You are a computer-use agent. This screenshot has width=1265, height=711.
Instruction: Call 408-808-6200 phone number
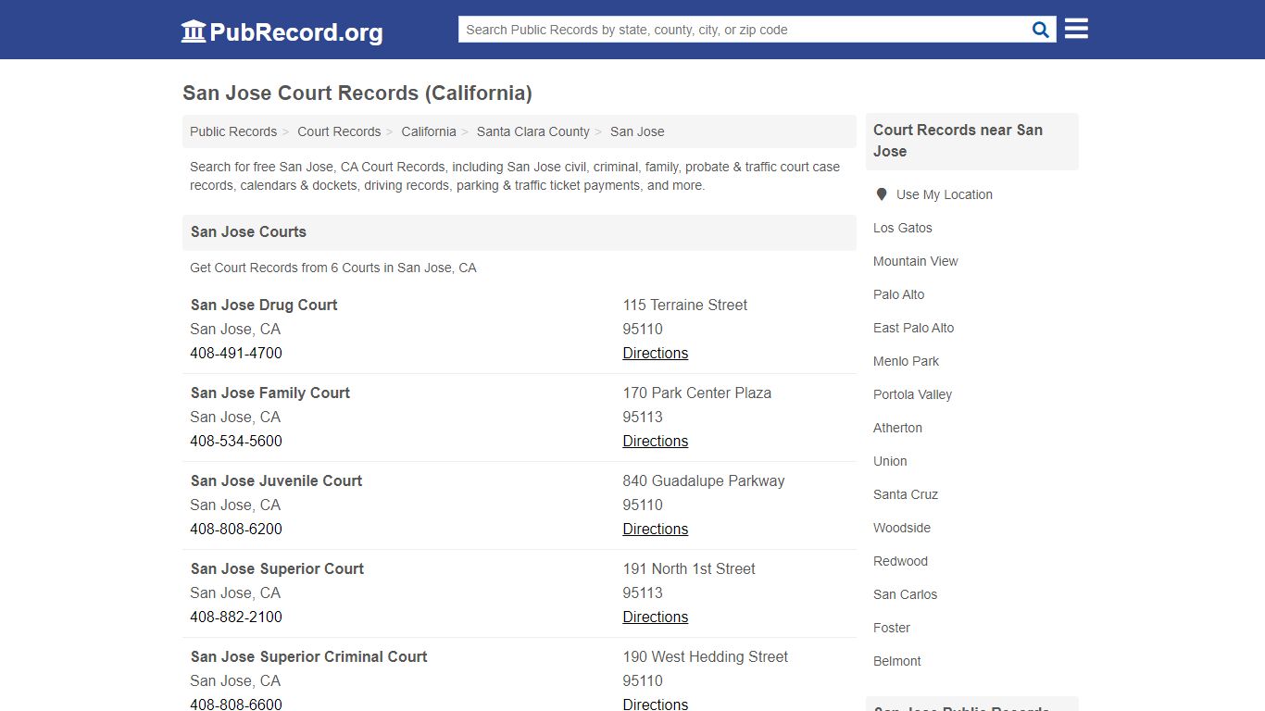(x=236, y=529)
